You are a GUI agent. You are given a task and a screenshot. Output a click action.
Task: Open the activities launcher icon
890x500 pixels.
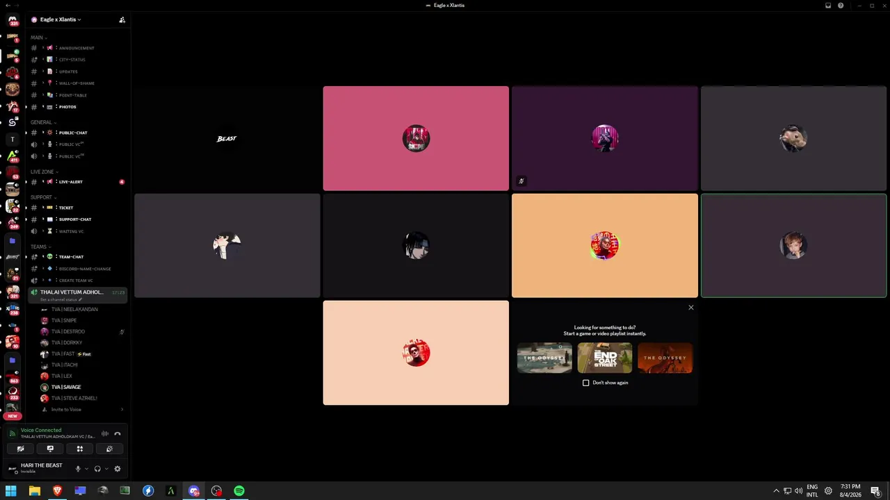[x=80, y=449]
